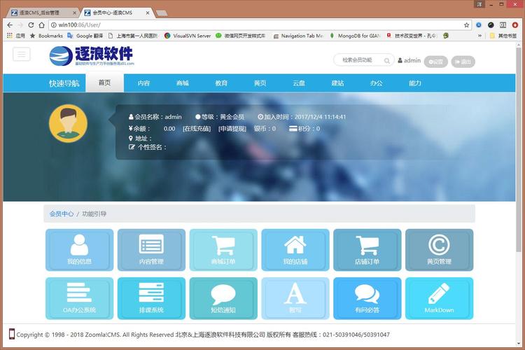Toggle the hamburger menu beside the logo

pos(21,55)
